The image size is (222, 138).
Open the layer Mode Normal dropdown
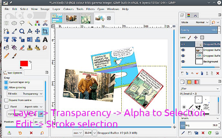coord(195,23)
